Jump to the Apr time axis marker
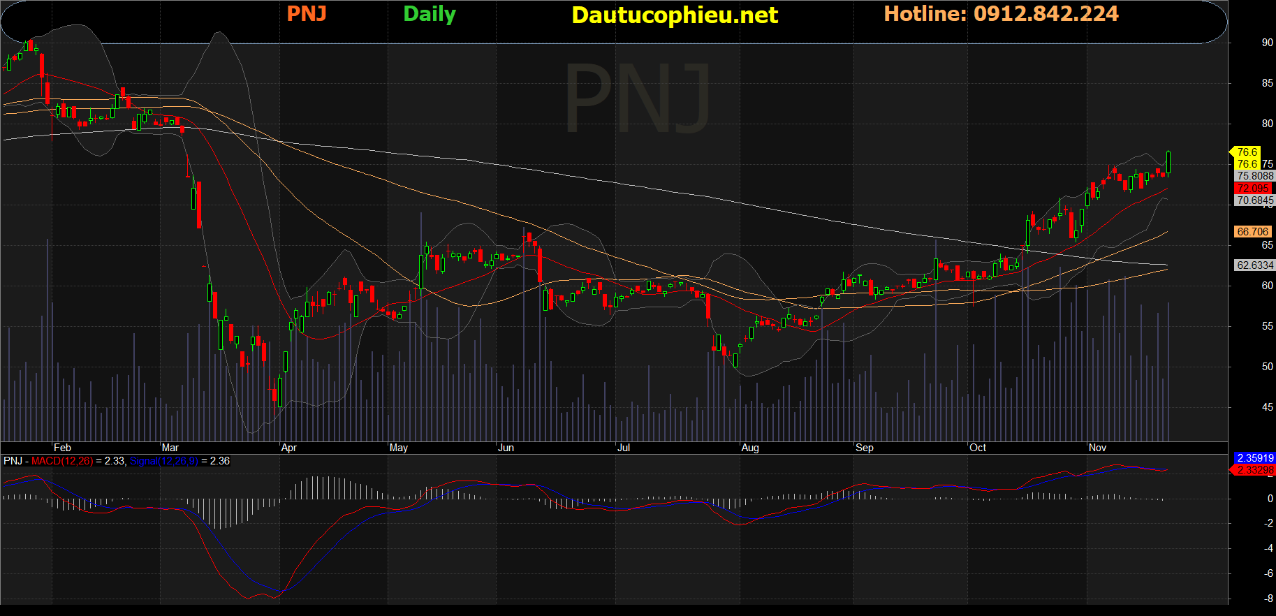Screen dimensions: 1276x616 tap(288, 448)
